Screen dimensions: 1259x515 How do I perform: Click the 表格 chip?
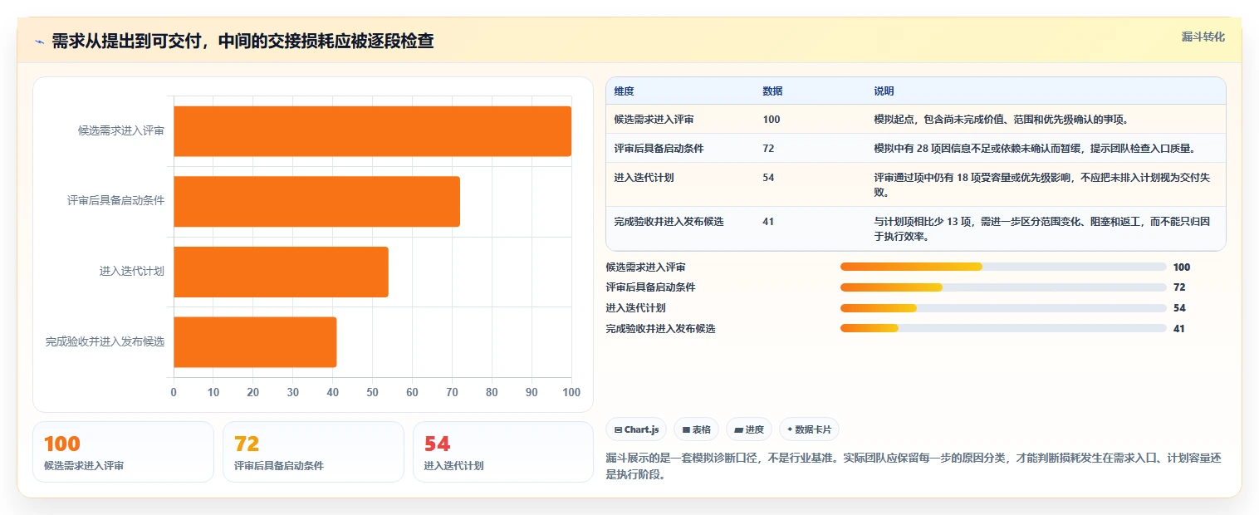[697, 429]
